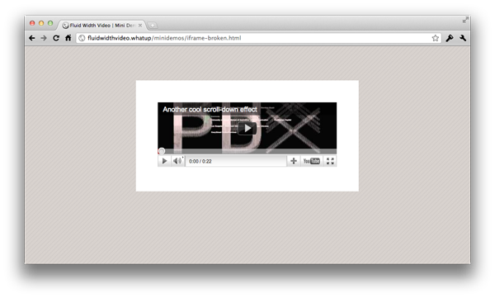Toggle browser window fullscreen arrows icon
This screenshot has width=495, height=298.
pyautogui.click(x=465, y=21)
